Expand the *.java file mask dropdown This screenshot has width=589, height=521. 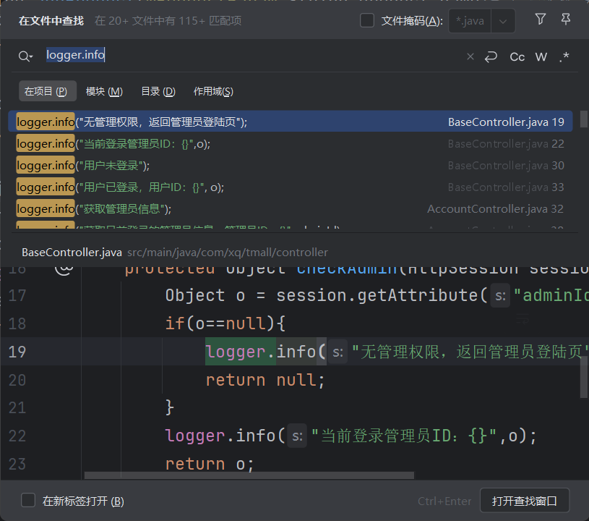point(502,21)
